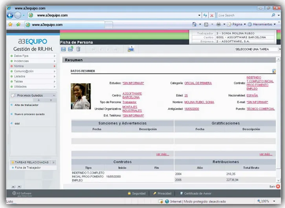Open the Datos Fijos menu
The width and height of the screenshot is (285, 208).
(x=33, y=56)
